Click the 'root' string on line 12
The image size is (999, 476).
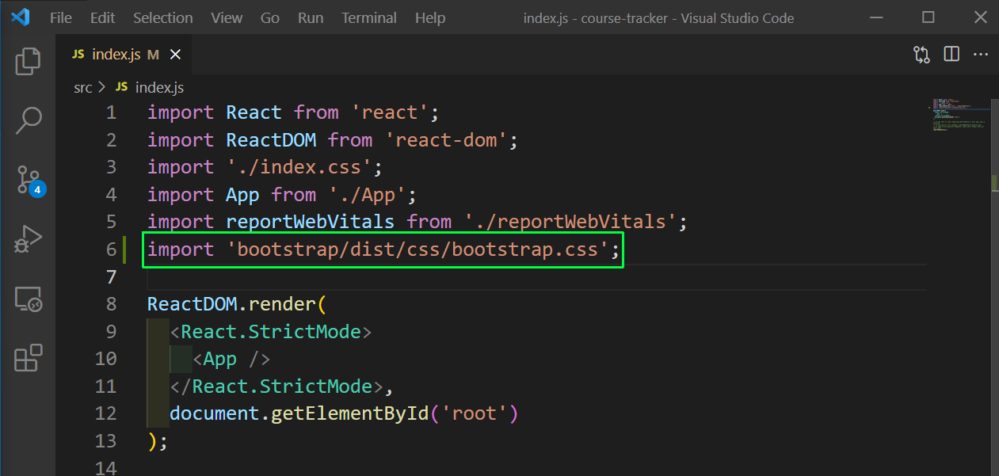click(475, 413)
